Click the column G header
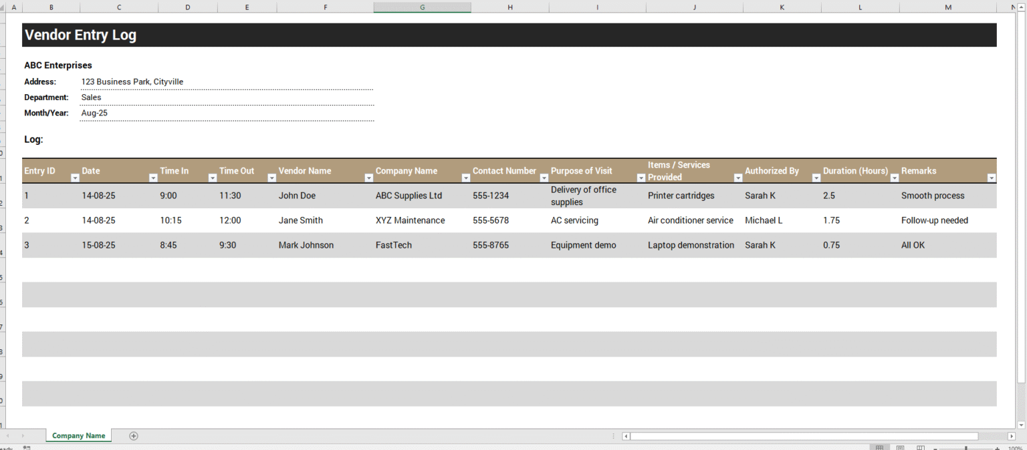The width and height of the screenshot is (1027, 450). point(422,7)
